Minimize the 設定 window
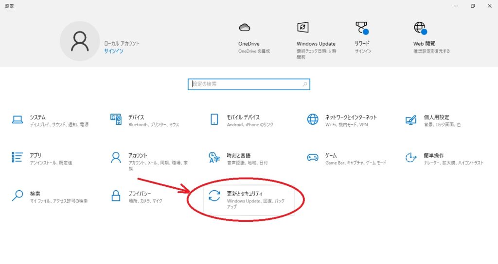 pos(456,6)
